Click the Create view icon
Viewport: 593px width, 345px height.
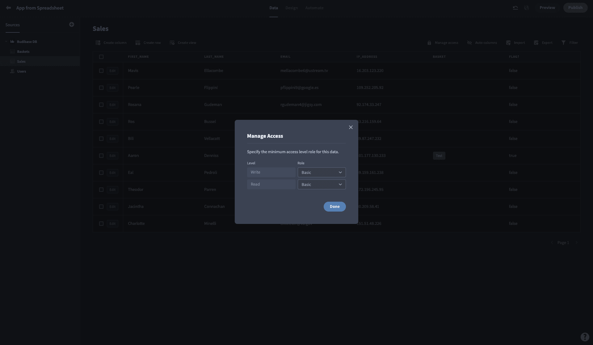click(x=172, y=43)
